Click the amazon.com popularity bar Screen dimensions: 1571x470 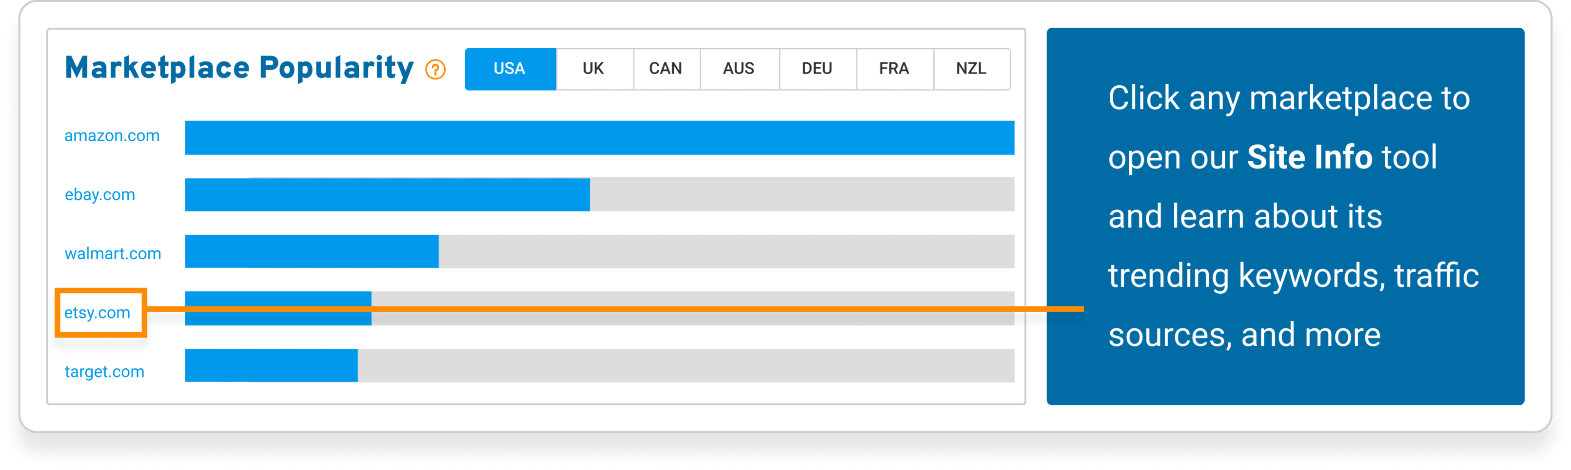coord(600,137)
